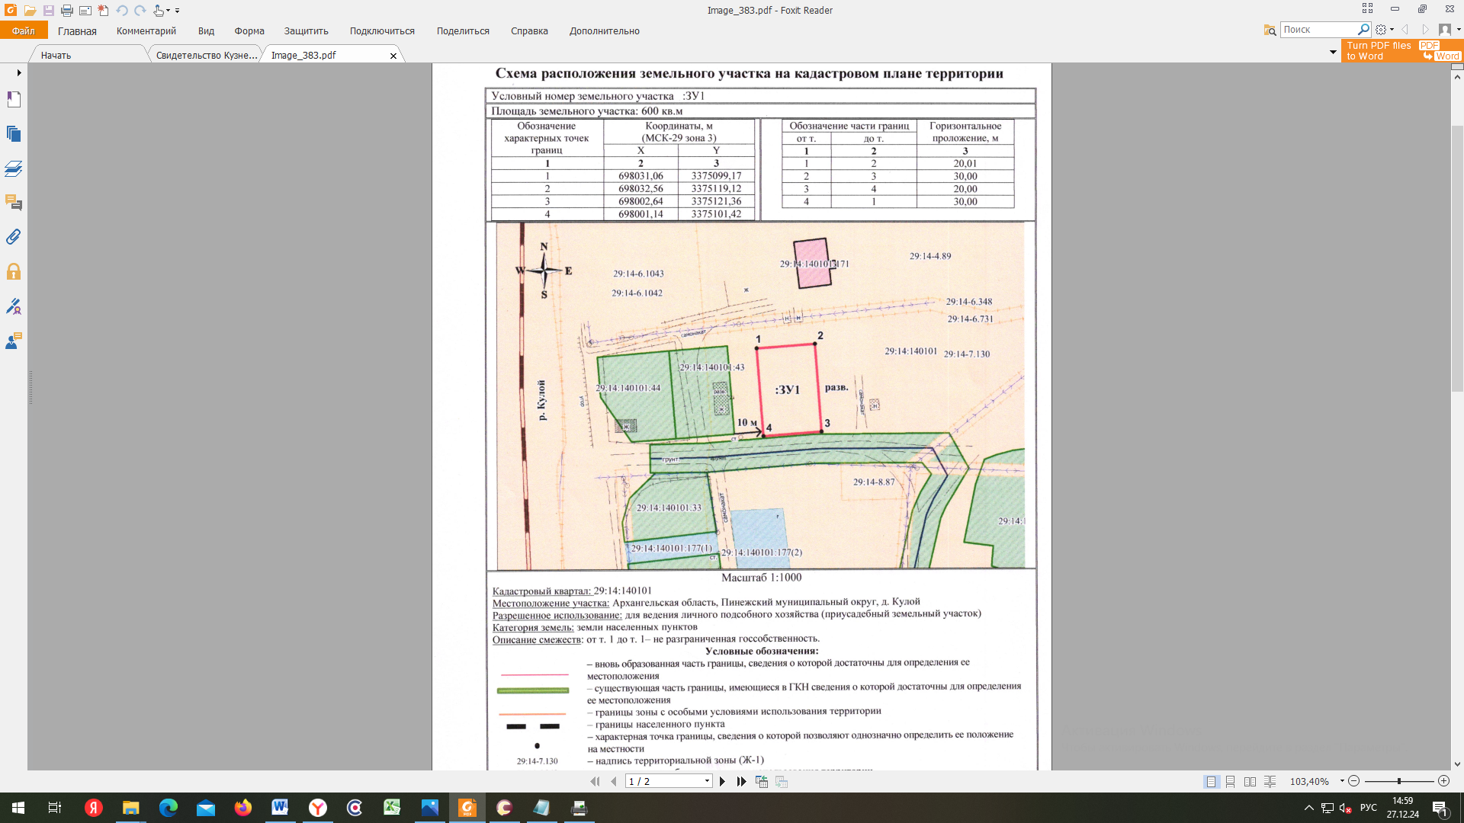Expand the navigation panel arrow
The height and width of the screenshot is (823, 1464).
19,72
